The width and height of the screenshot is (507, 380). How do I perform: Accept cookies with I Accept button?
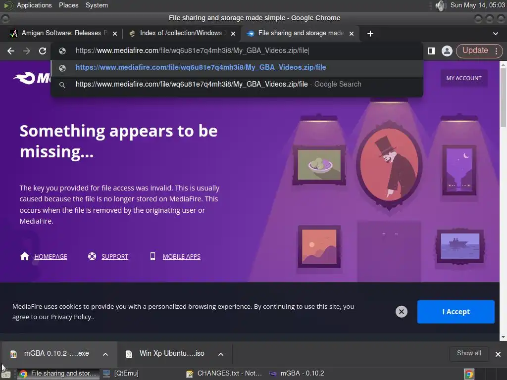(456, 312)
